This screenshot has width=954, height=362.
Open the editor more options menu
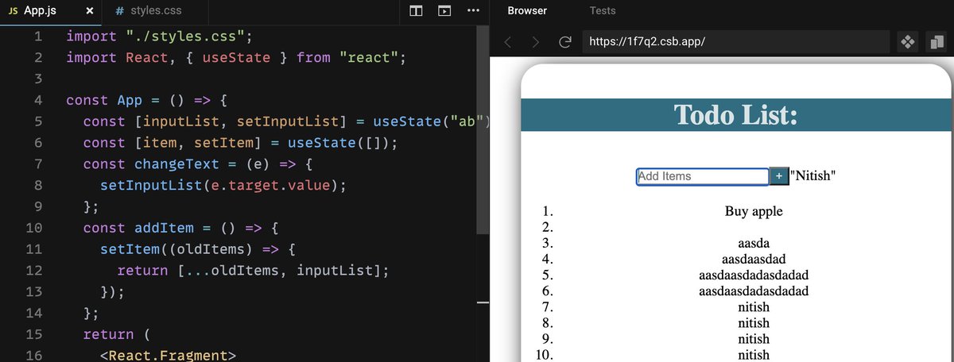click(x=473, y=11)
